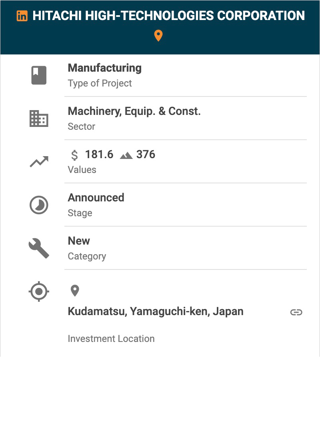The height and width of the screenshot is (422, 320).
Task: Click the mountain icon next to 376
Action: [126, 155]
